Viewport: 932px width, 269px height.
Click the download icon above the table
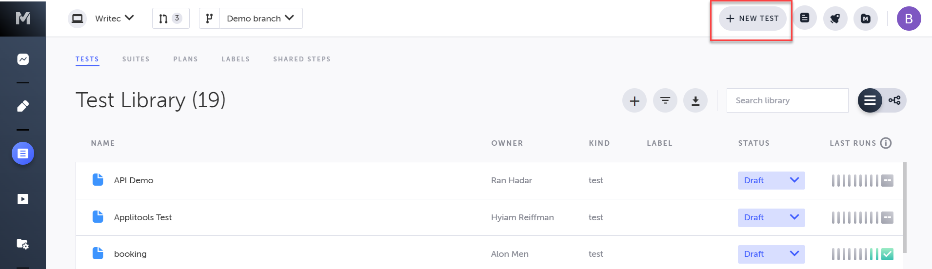tap(695, 101)
